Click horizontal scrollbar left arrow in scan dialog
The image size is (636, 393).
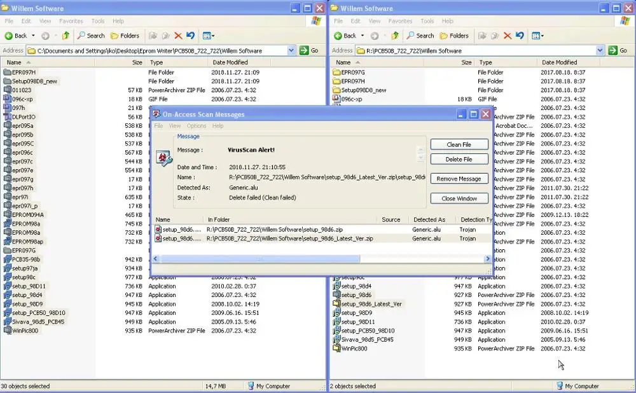[x=155, y=258]
